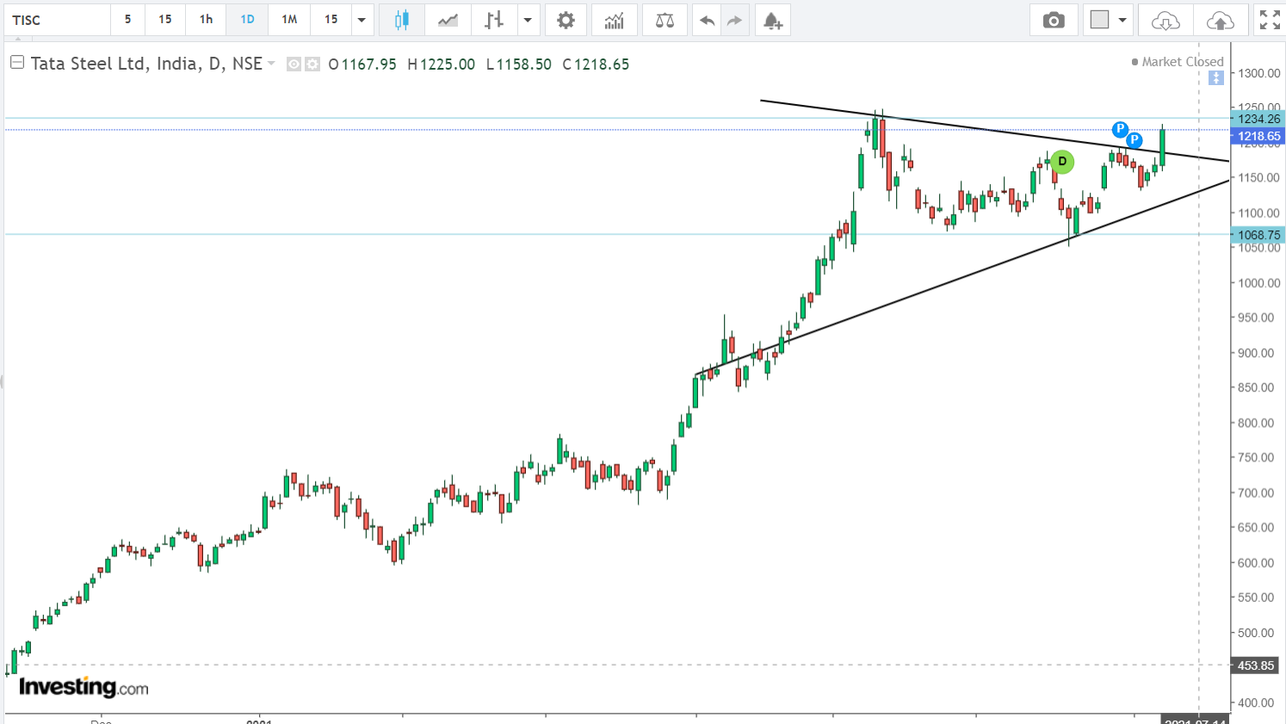The image size is (1286, 724).
Task: Take a chart snapshot with camera
Action: [x=1054, y=20]
